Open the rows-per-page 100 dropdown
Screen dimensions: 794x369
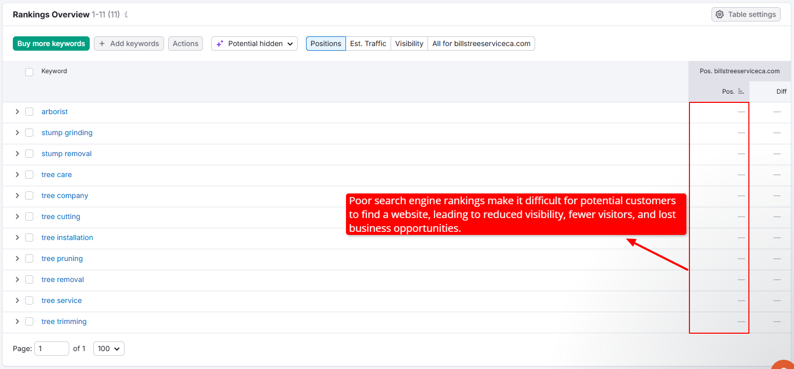109,349
